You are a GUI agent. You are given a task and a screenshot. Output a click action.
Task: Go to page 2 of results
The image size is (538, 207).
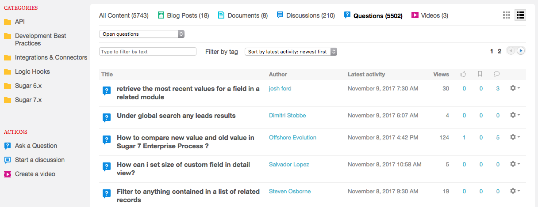pos(500,51)
